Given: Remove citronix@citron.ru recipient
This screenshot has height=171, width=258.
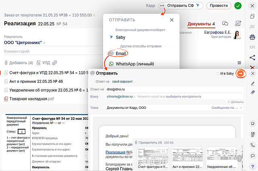Looking at the screenshot, I should tap(134, 97).
